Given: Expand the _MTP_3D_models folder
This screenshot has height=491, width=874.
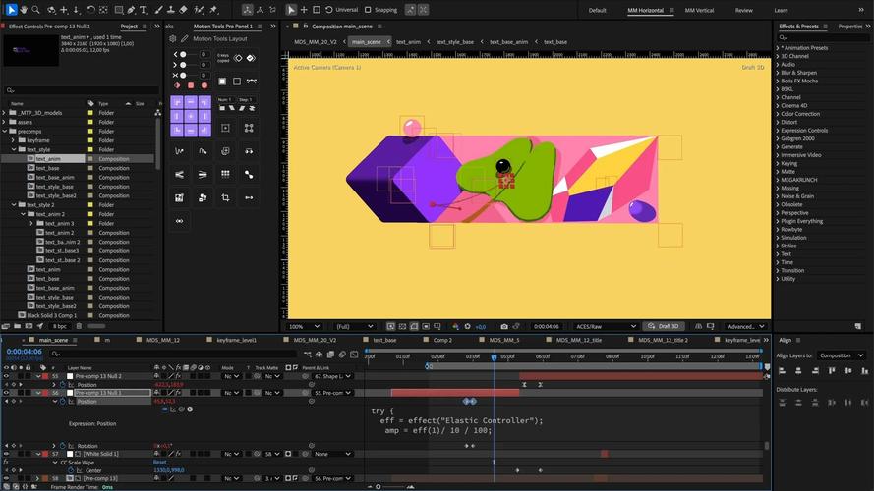Looking at the screenshot, I should click(5, 113).
